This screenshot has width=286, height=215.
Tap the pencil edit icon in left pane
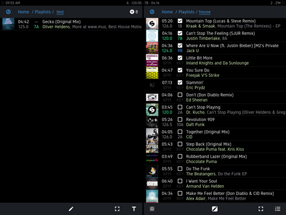click(x=71, y=209)
